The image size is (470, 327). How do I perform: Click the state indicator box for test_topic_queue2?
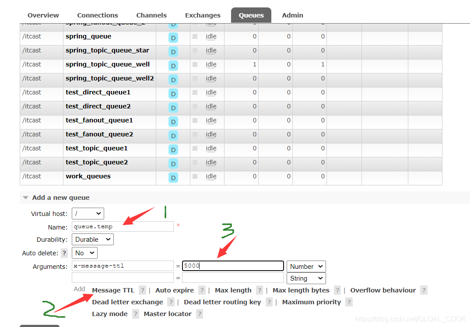[195, 162]
